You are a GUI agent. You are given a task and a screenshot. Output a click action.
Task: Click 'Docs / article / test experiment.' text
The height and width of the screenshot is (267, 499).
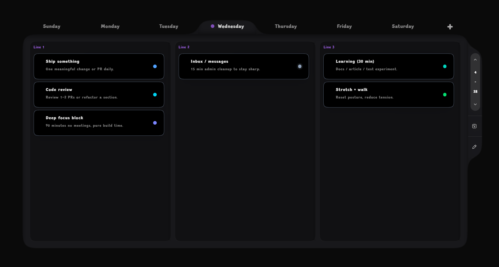pos(366,69)
